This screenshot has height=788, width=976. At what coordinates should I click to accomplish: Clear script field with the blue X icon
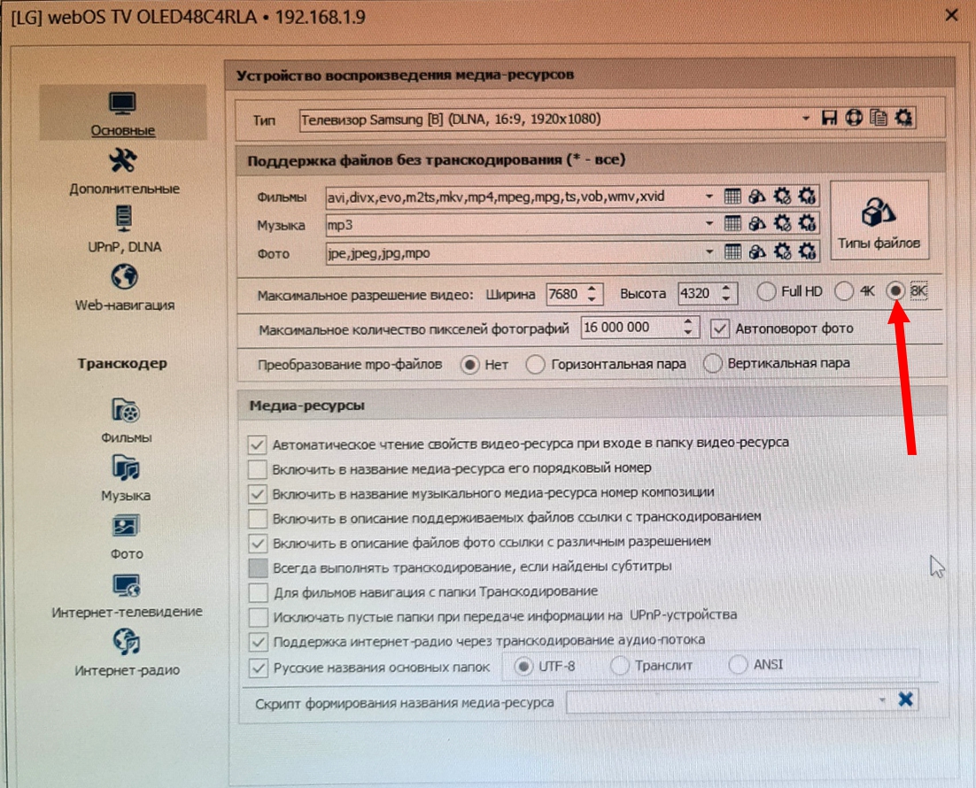coord(905,700)
